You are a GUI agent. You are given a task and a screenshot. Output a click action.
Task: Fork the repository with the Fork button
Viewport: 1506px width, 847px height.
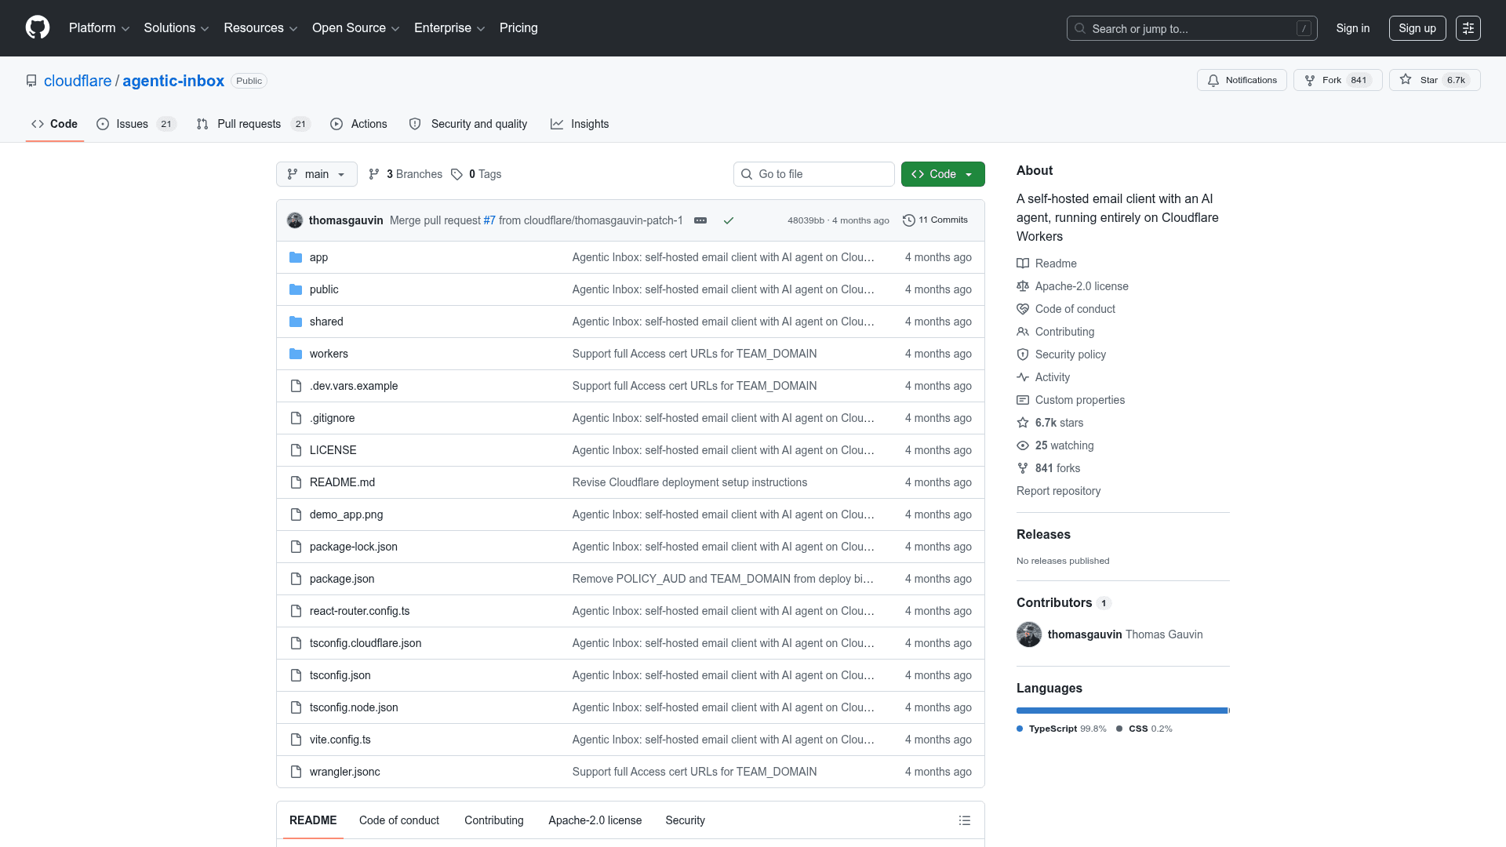click(x=1337, y=80)
